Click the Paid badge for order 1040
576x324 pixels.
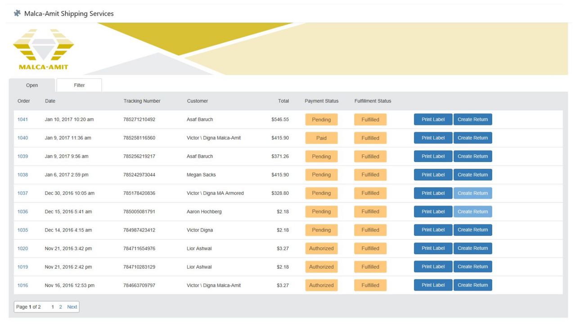(321, 138)
